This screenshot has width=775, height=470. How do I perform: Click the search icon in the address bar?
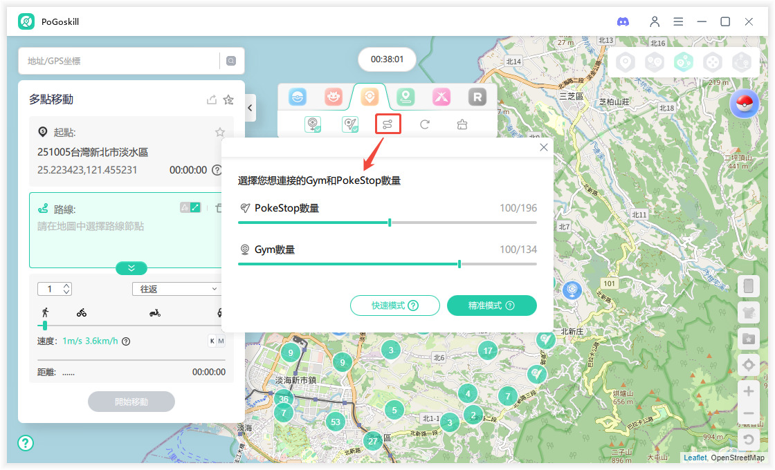[x=231, y=61]
